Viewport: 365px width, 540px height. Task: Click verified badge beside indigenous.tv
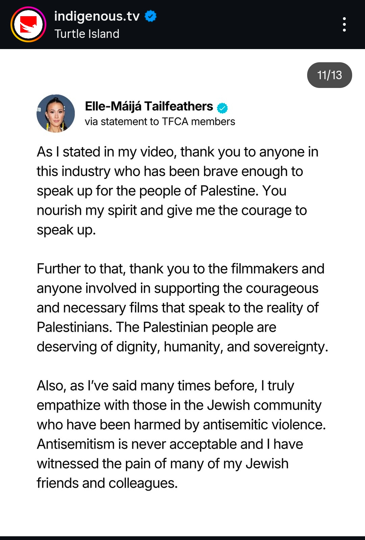[151, 16]
